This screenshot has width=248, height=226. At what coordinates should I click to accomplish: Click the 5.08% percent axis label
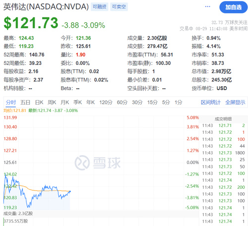click(x=192, y=117)
